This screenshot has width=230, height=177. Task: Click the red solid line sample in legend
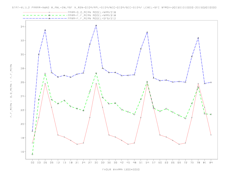[x=45, y=12]
